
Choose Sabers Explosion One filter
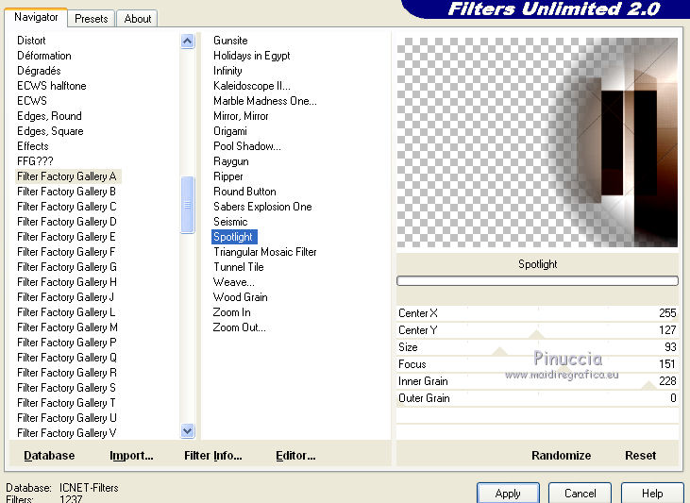[x=262, y=207]
